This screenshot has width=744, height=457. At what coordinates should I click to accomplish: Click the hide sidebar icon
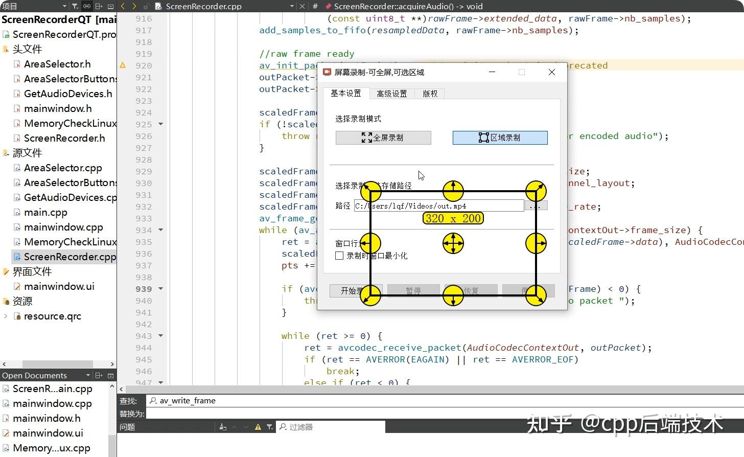110,6
